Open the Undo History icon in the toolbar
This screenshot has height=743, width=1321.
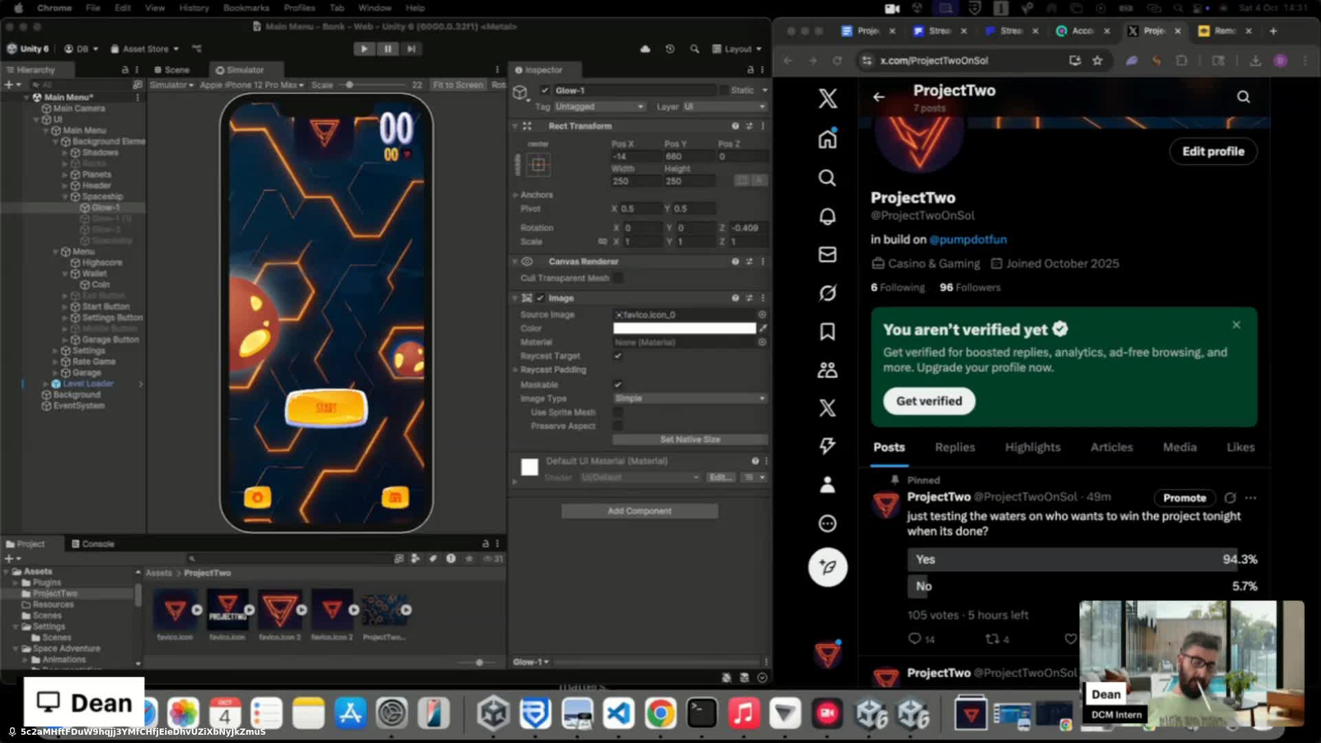tap(669, 49)
